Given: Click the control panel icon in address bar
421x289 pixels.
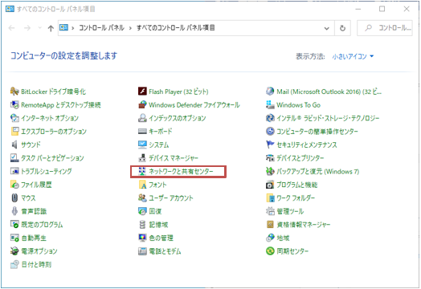Looking at the screenshot, I should (63, 27).
